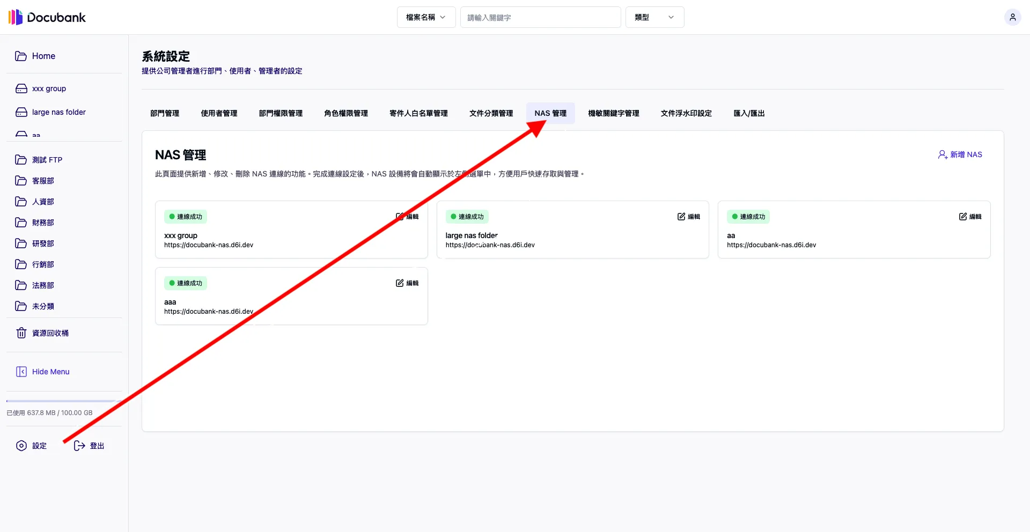Expand the 類型 dropdown
Screen dimensions: 1030x532
[x=654, y=17]
